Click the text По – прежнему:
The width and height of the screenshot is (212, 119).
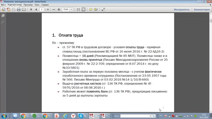[x=63, y=43]
